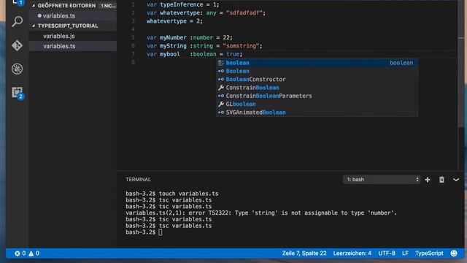Viewport: 467px width, 263px height.
Task: Click the '1 NIC...' unsaved badge
Action: coord(108,6)
